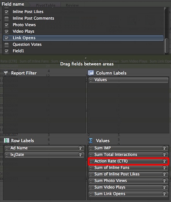Open info for Sum Video Plays

[164, 188]
